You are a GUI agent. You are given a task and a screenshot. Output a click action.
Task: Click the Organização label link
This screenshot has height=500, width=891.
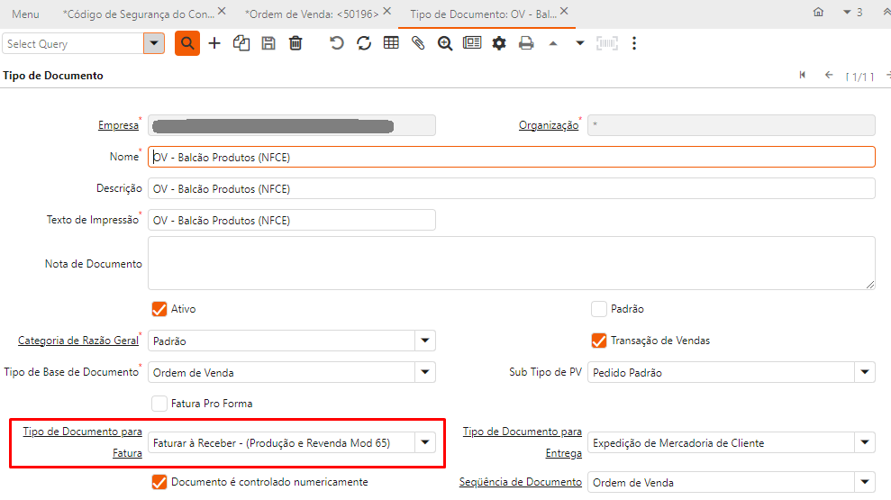(x=549, y=125)
